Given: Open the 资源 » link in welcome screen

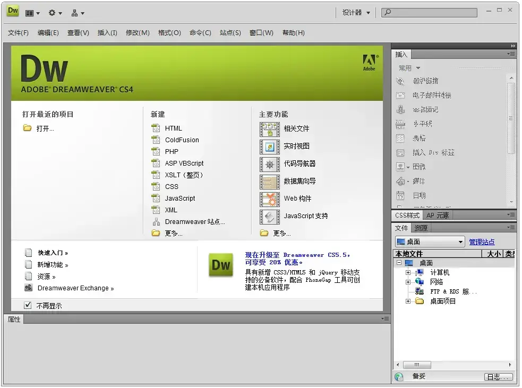Looking at the screenshot, I should point(46,277).
